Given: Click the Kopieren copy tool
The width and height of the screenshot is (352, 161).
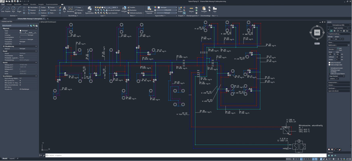Looking at the screenshot, I should pyautogui.click(x=32, y=10).
